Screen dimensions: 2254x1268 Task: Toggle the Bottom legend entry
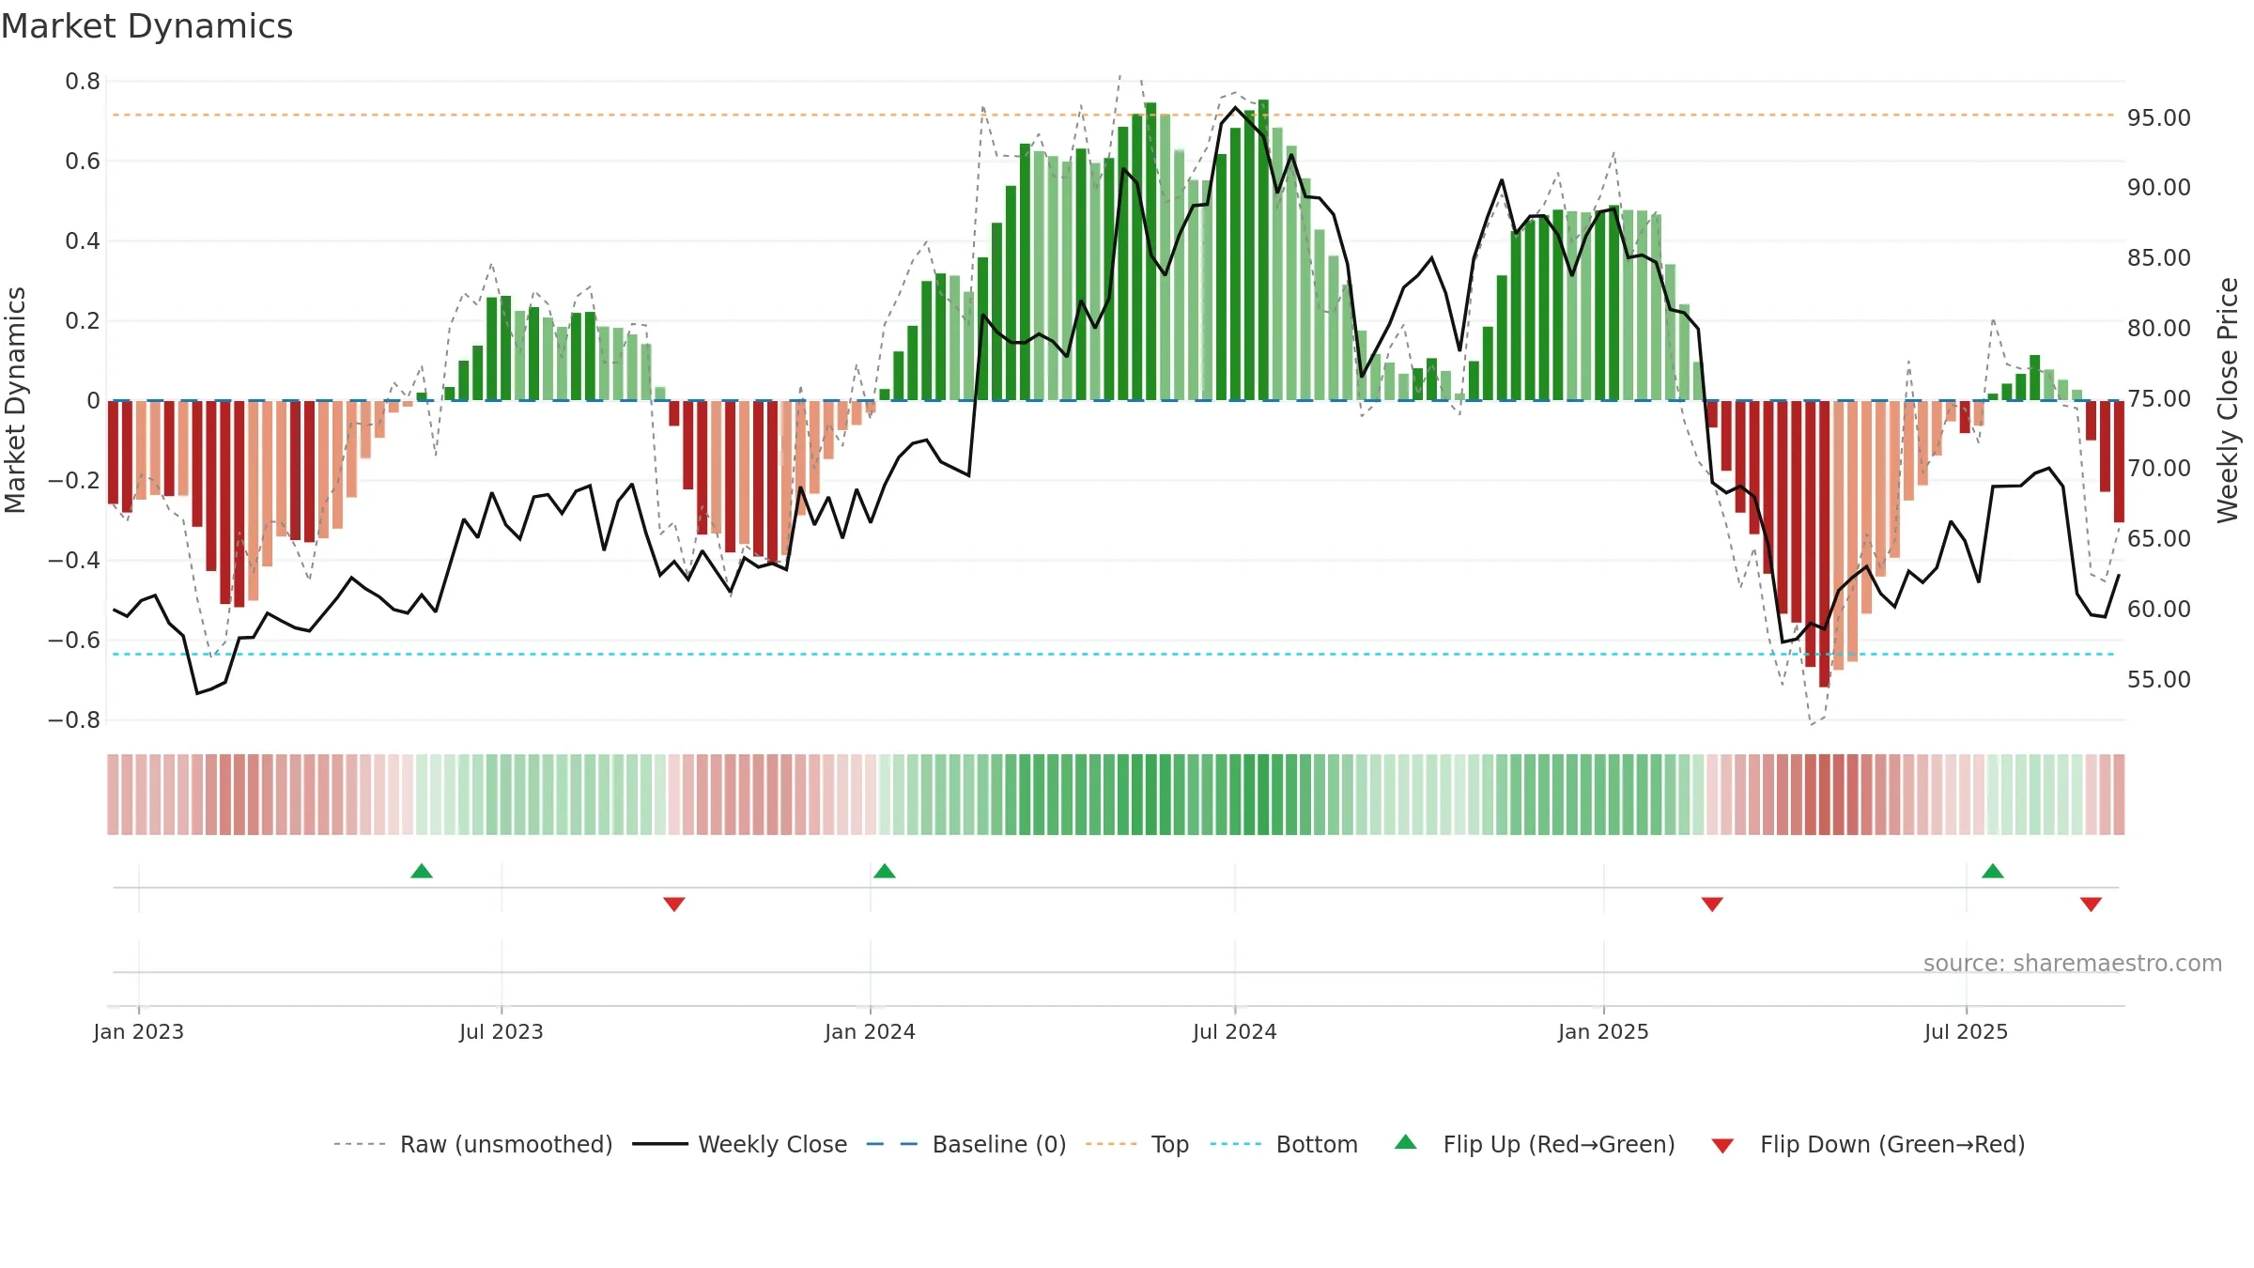coord(1285,1144)
